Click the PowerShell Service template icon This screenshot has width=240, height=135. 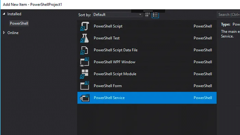point(85,98)
